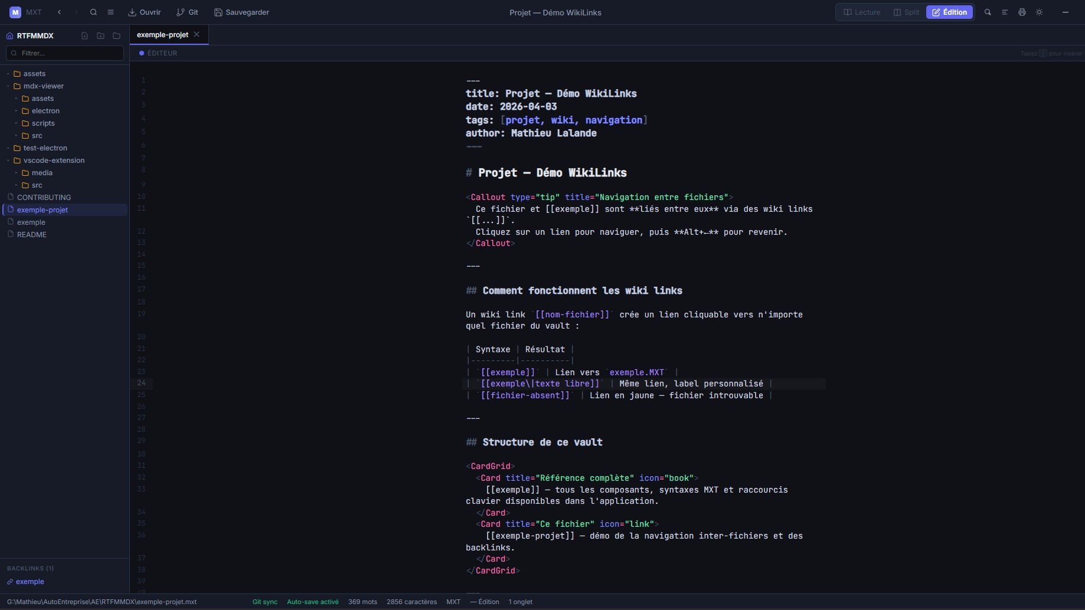
Task: Click the link icon beside exemple backlink
Action: coord(10,582)
